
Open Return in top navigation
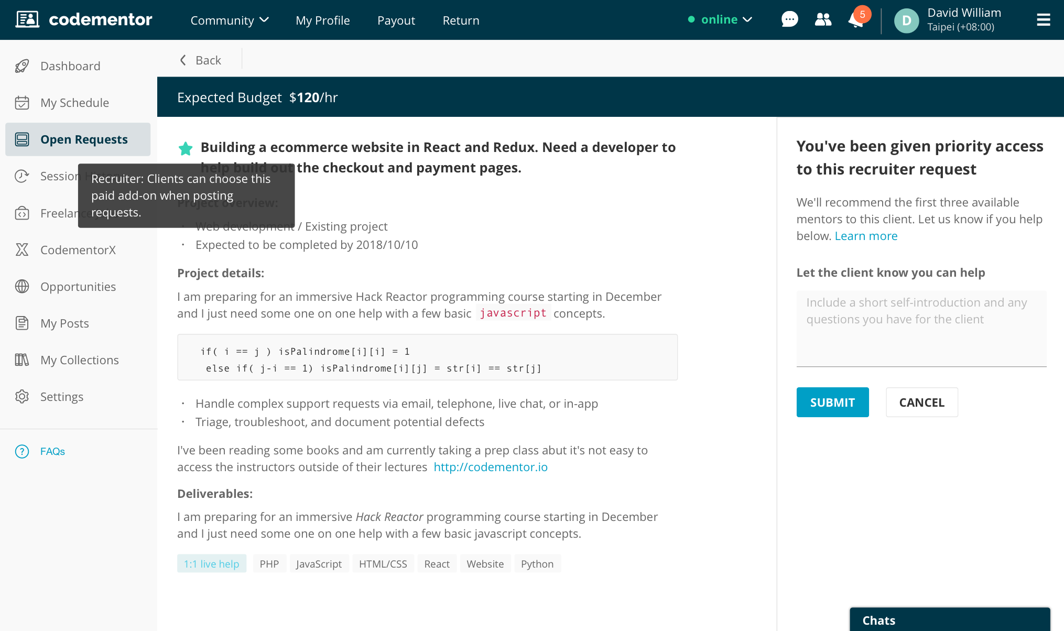point(461,20)
